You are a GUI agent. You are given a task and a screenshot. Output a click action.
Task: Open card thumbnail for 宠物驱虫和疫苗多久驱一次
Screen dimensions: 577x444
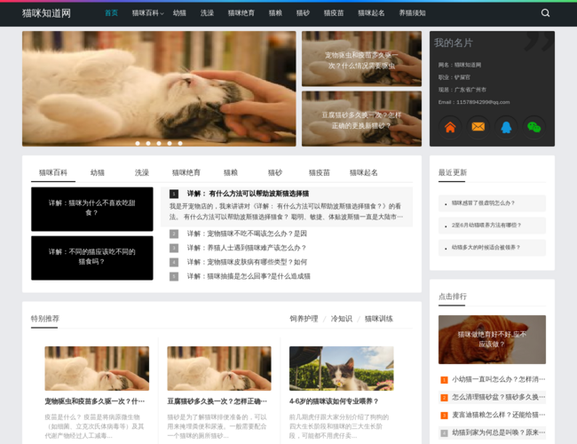click(x=97, y=369)
